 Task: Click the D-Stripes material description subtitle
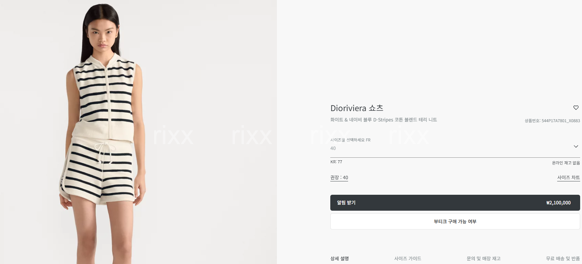click(x=384, y=120)
